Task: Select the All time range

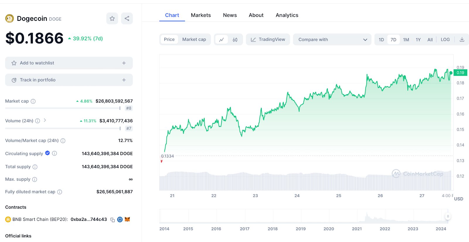Action: point(430,40)
